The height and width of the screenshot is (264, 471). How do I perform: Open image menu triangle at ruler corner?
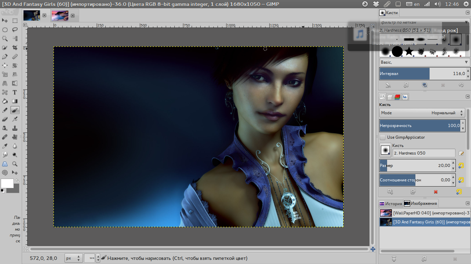[x=25, y=25]
